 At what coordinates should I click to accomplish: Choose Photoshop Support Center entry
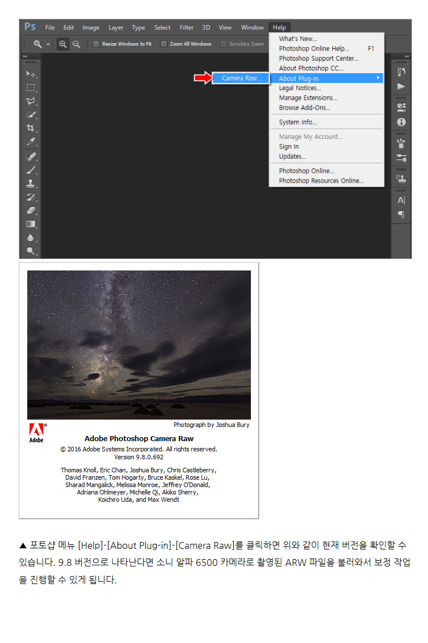point(326,58)
